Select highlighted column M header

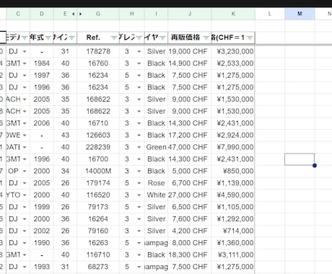(x=300, y=14)
